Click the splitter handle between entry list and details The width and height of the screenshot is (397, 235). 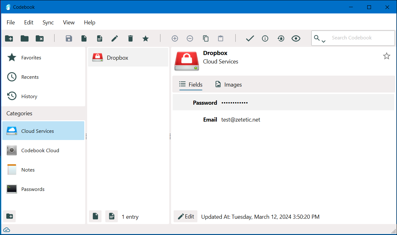click(x=170, y=136)
